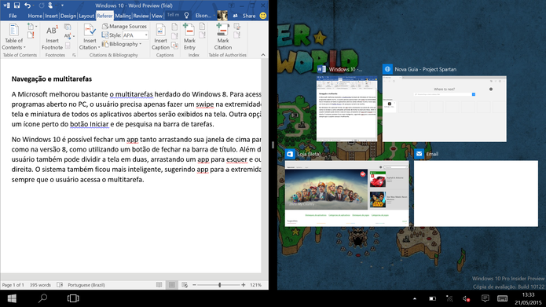
Task: Click the lightbulb Tell me icon
Action: pos(187,16)
